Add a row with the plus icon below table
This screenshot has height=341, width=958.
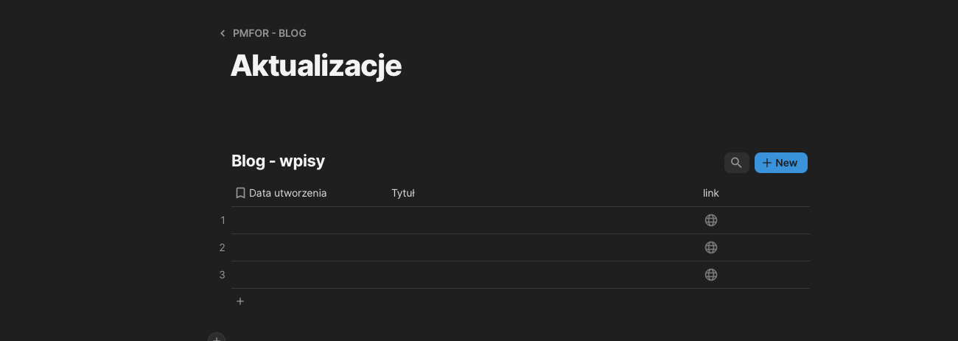tap(240, 301)
